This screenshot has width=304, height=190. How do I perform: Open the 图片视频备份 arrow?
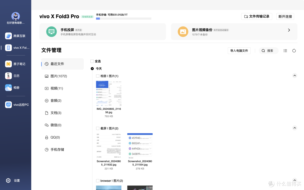point(289,30)
